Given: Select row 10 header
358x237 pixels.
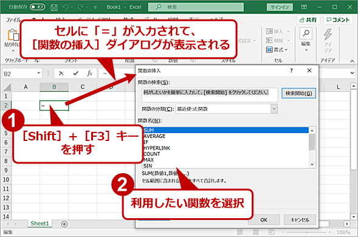Looking at the screenshot, I should pos(6,180).
